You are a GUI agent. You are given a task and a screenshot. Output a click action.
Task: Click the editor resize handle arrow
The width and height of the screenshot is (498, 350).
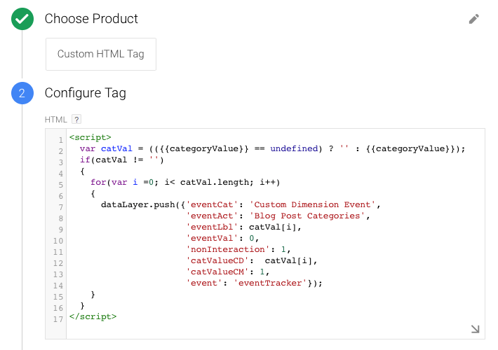(475, 329)
